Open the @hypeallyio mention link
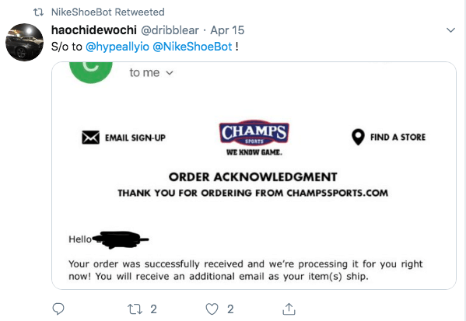The height and width of the screenshot is (321, 466). [x=117, y=47]
